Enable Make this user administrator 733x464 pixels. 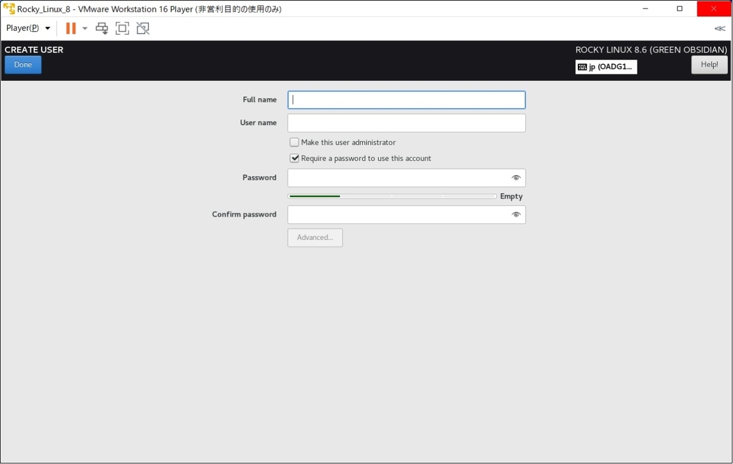coord(294,142)
